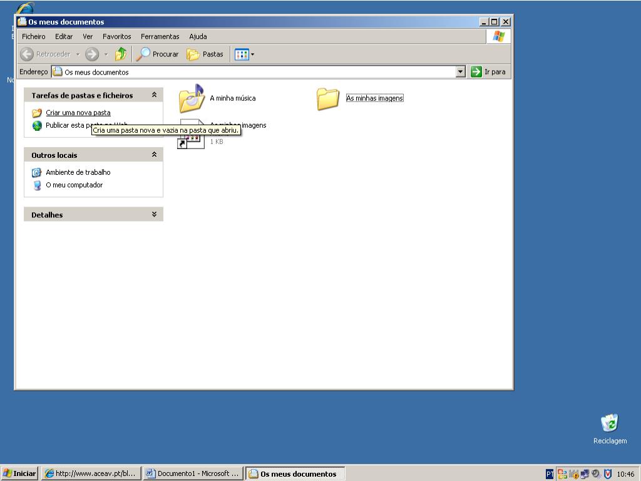This screenshot has width=641, height=481.
Task: Open the Ajuda menu
Action: (198, 36)
